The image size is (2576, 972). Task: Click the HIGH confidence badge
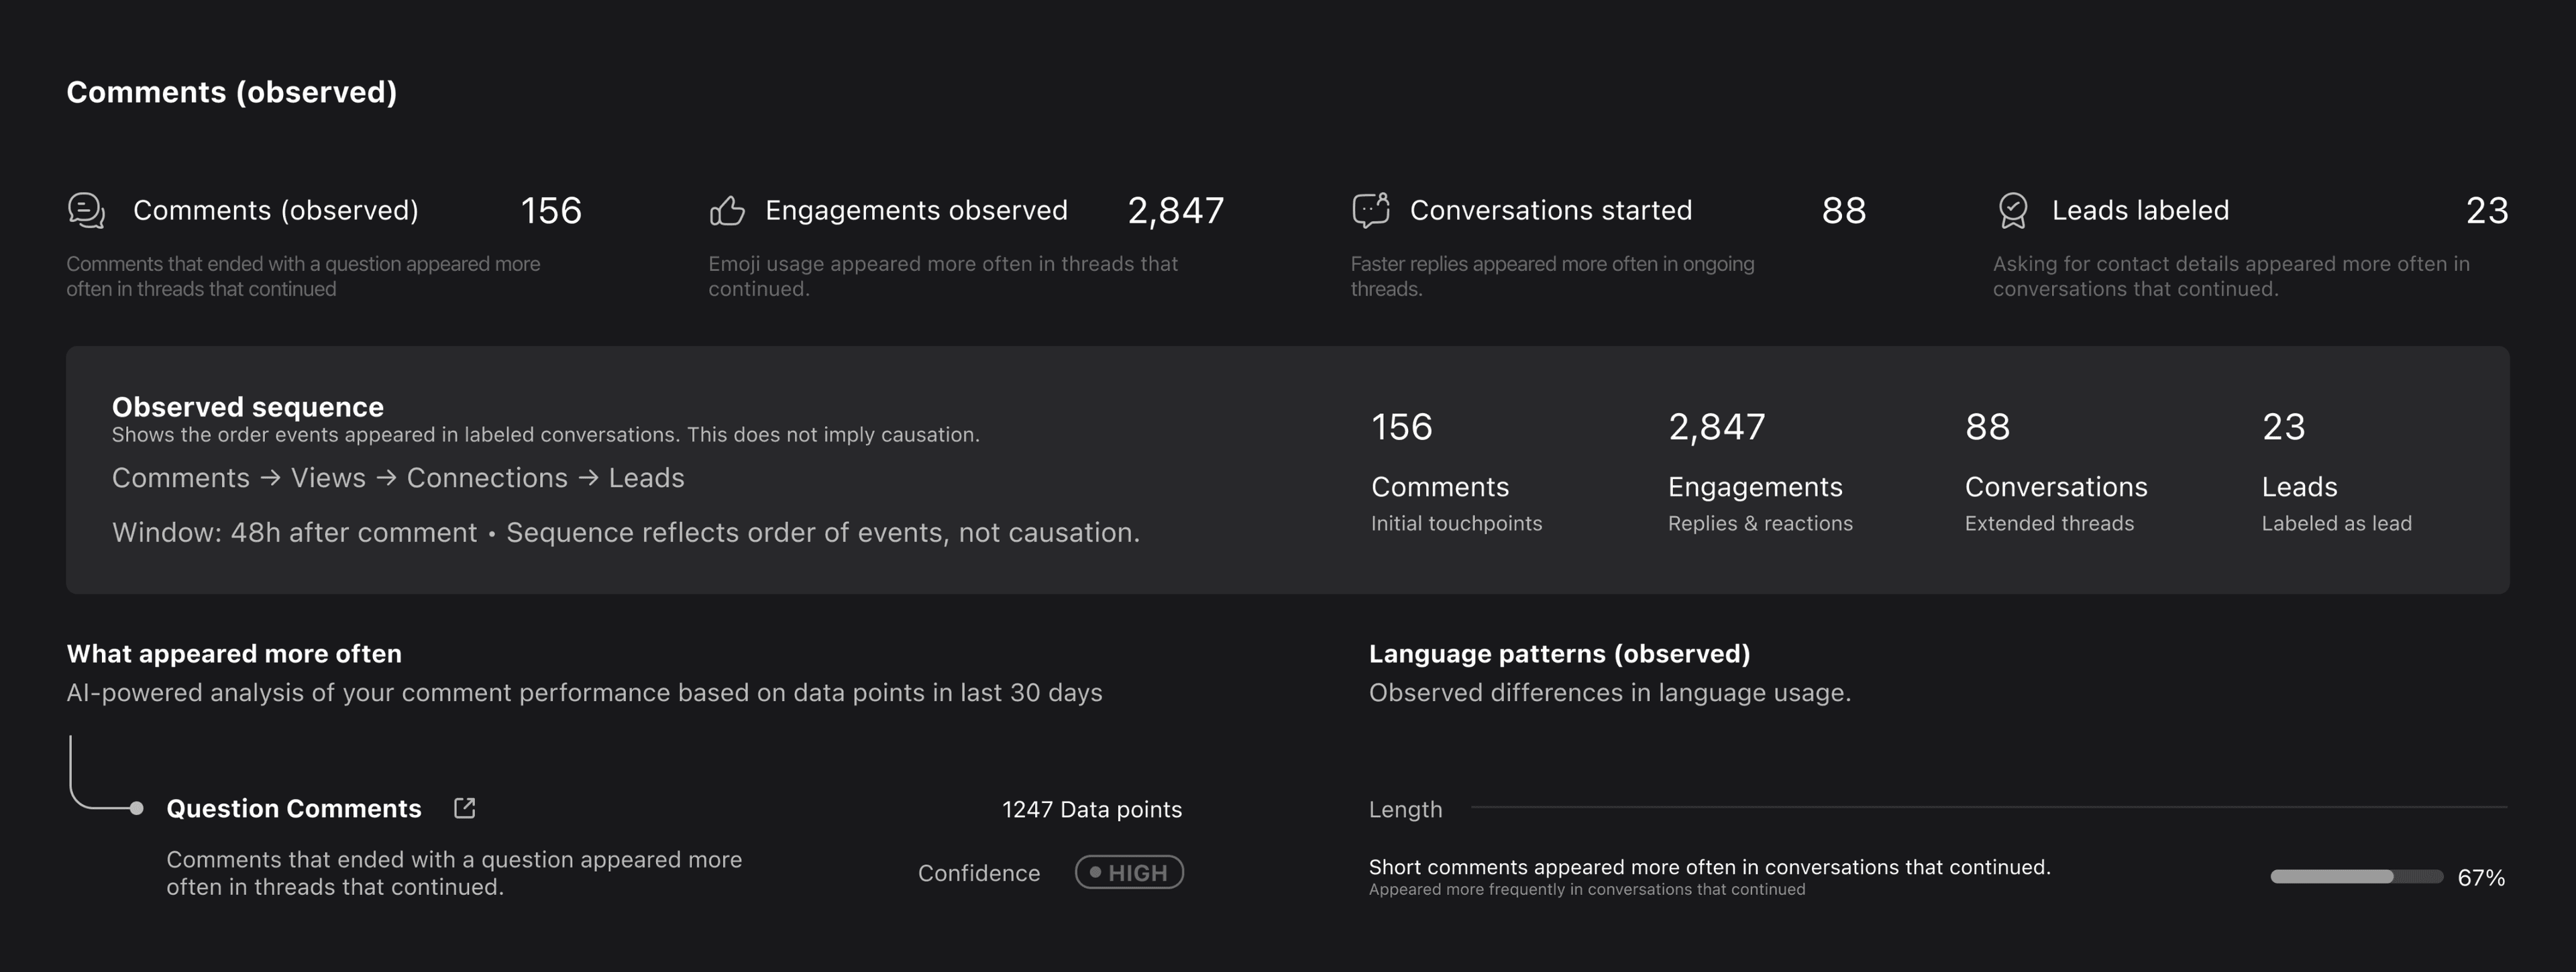tap(1129, 872)
